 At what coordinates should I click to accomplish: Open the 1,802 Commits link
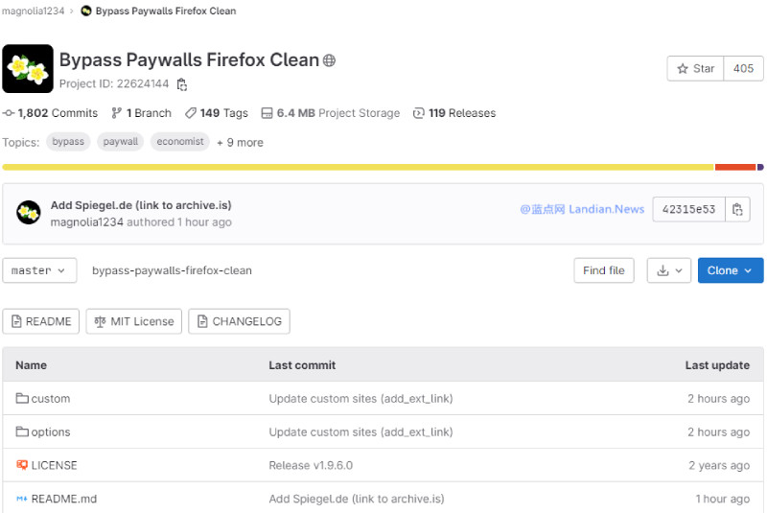click(50, 113)
